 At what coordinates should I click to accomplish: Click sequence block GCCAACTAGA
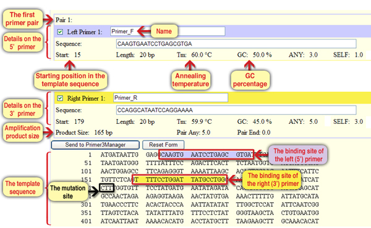click(119, 196)
